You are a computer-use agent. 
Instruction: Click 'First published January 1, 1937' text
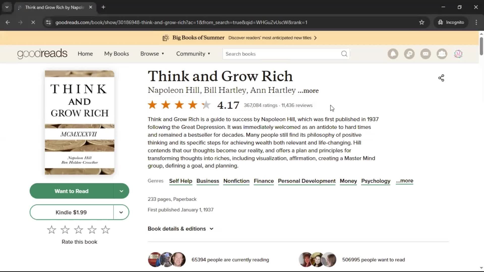coord(180,210)
